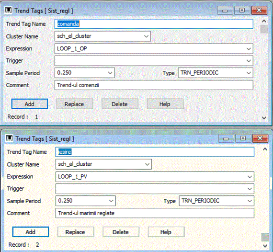Image resolution: width=273 pixels, height=252 pixels.
Task: Close the lower Trend Tags window
Action: (x=260, y=138)
